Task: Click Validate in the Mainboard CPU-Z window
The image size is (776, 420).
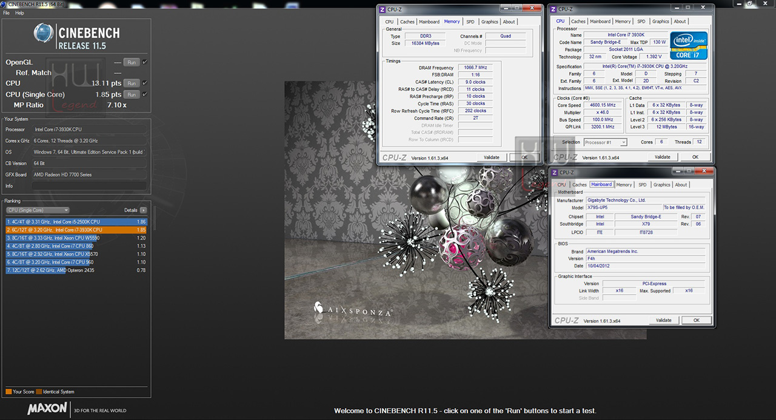Action: click(x=664, y=320)
